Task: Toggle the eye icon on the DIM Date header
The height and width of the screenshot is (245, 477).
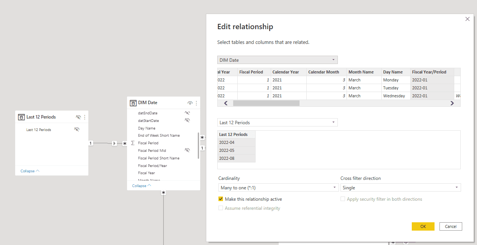Action: [190, 103]
